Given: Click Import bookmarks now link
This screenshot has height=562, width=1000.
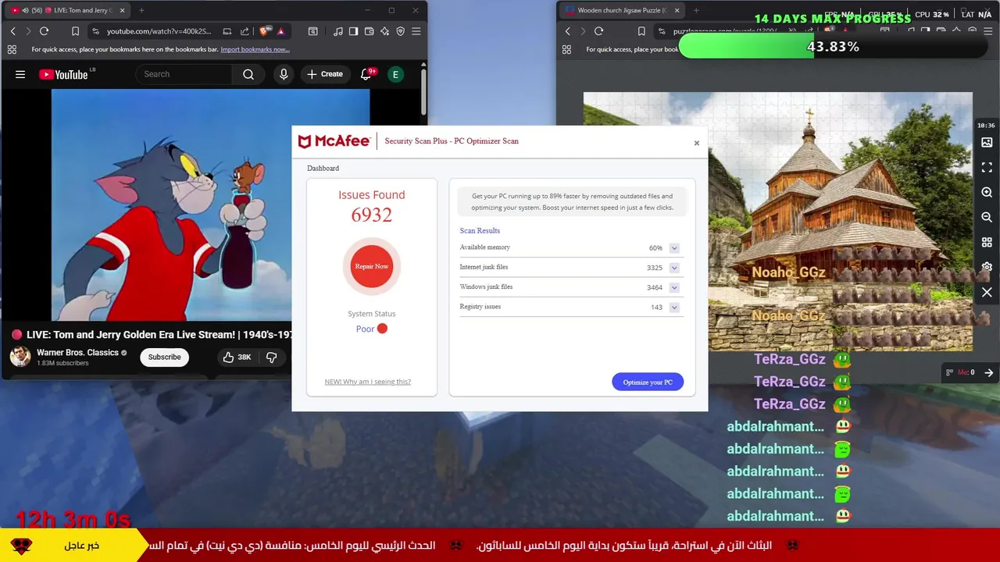Looking at the screenshot, I should pos(255,49).
